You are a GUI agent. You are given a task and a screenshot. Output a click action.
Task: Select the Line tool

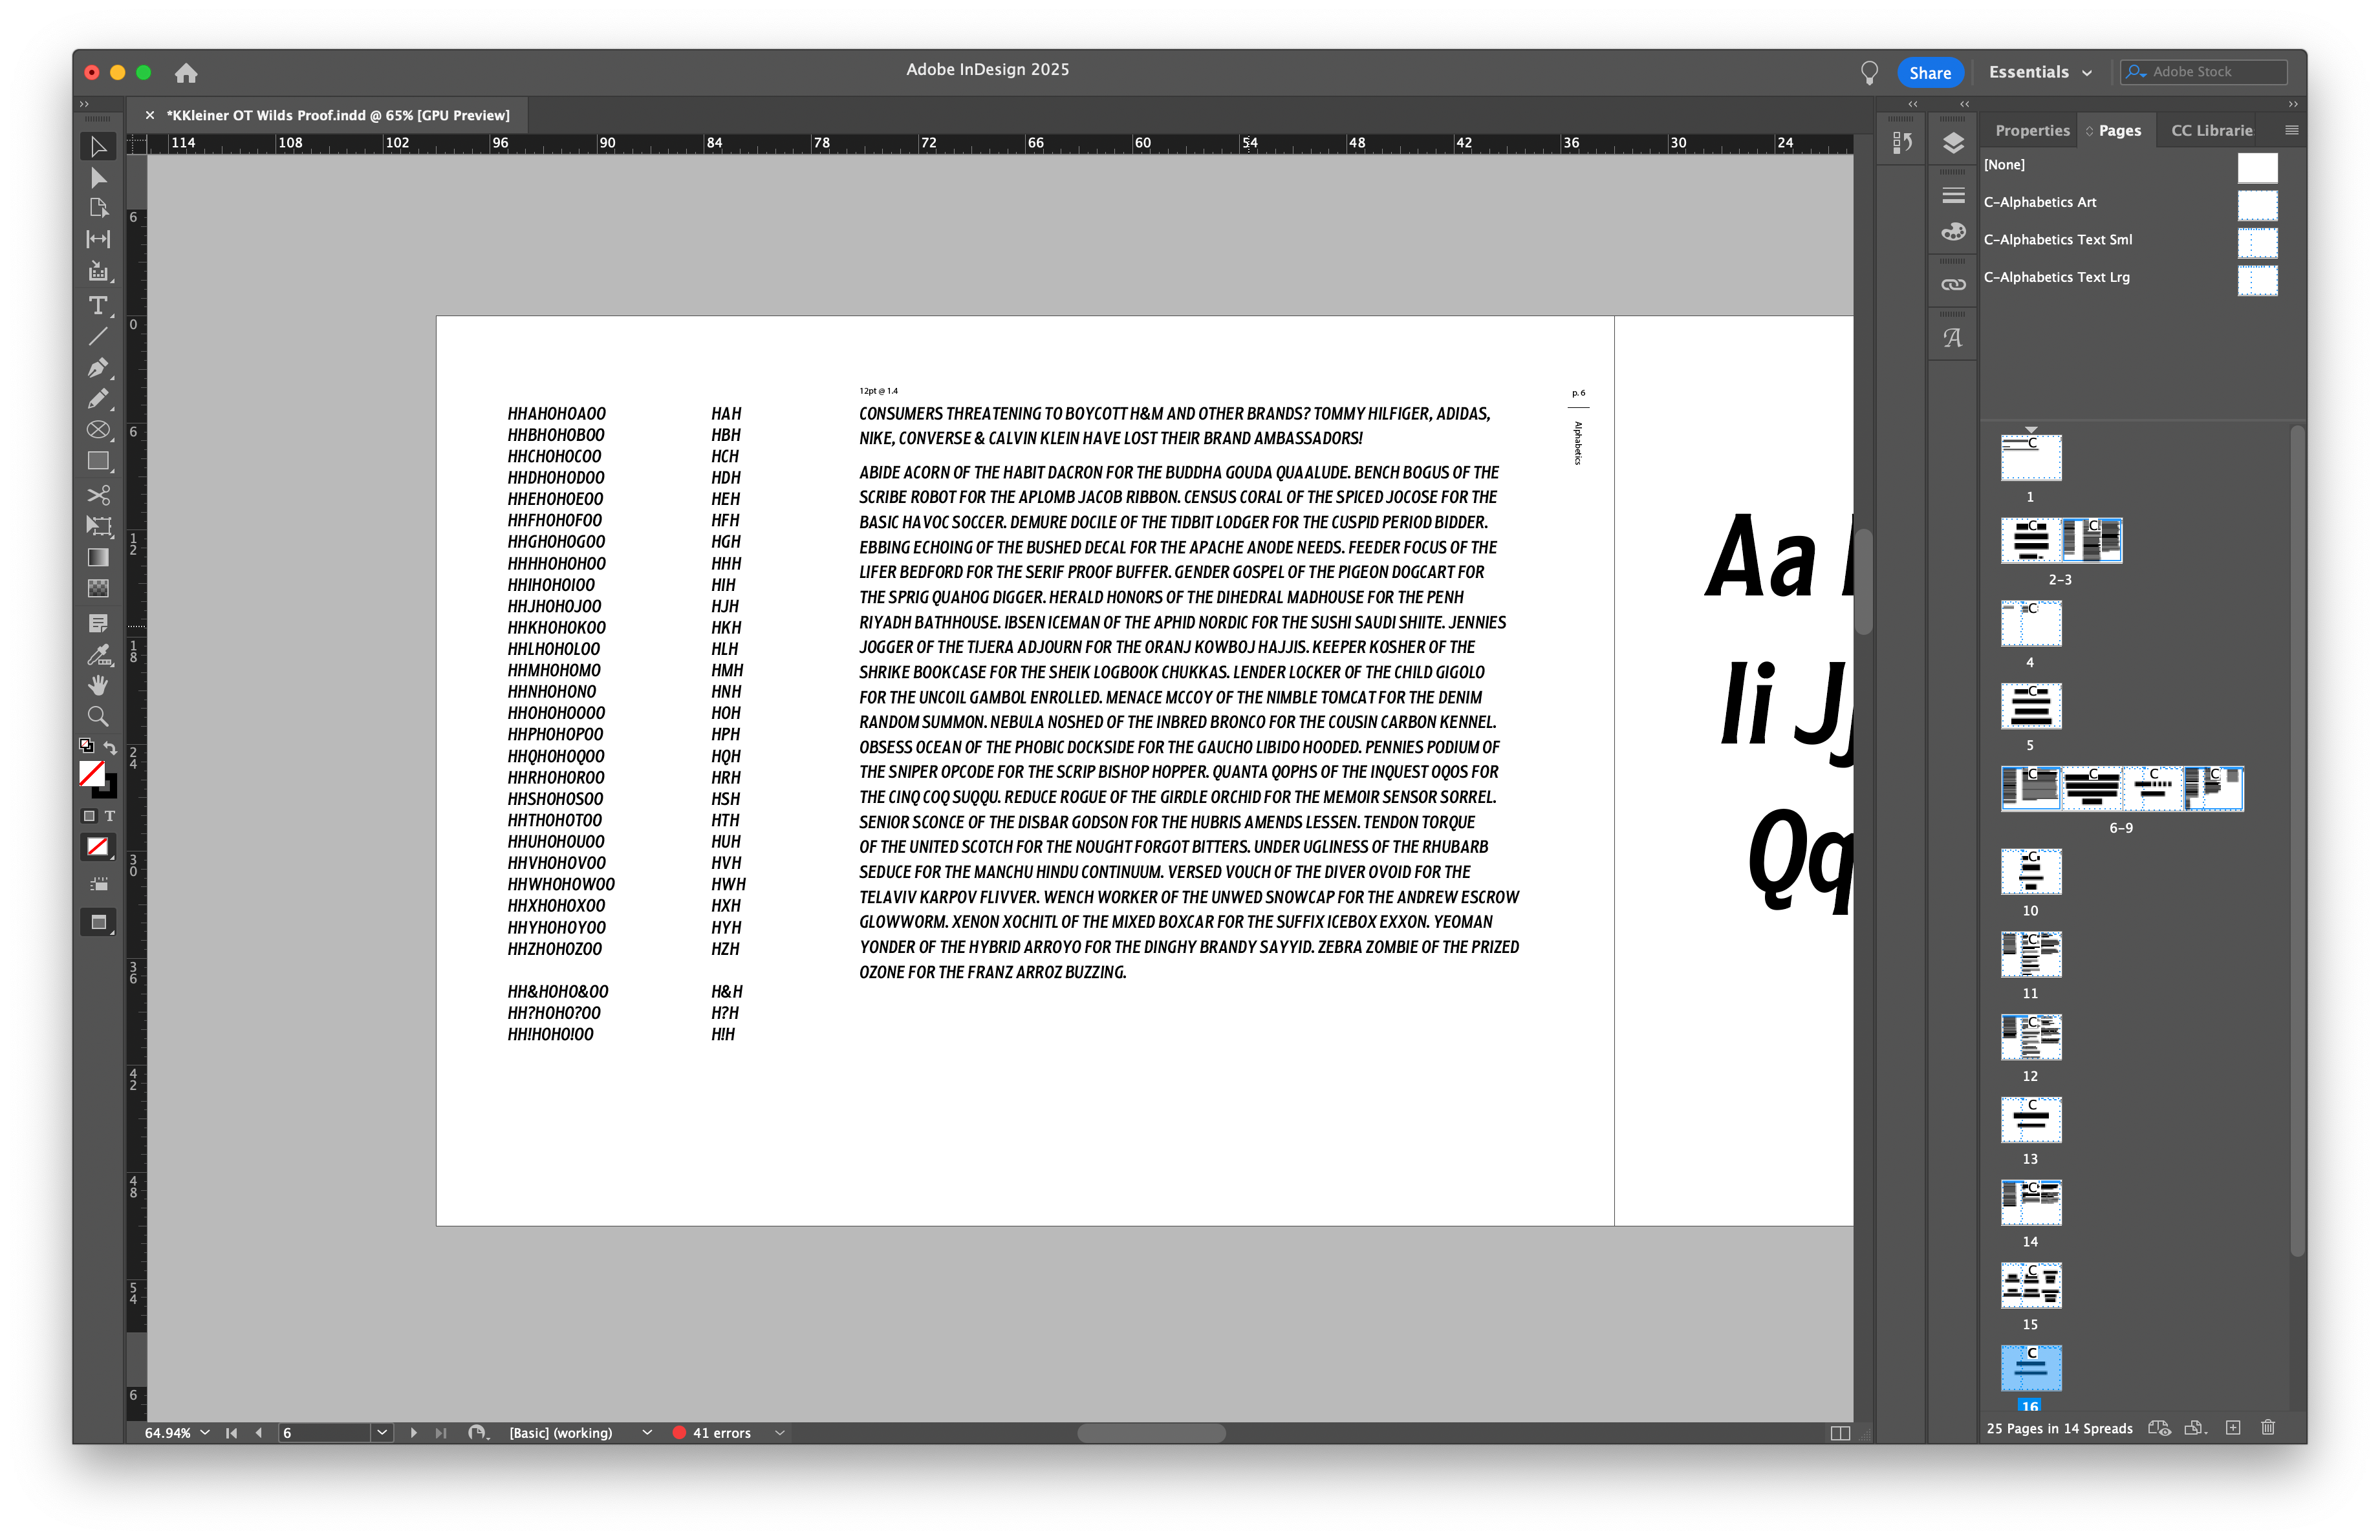pyautogui.click(x=98, y=337)
